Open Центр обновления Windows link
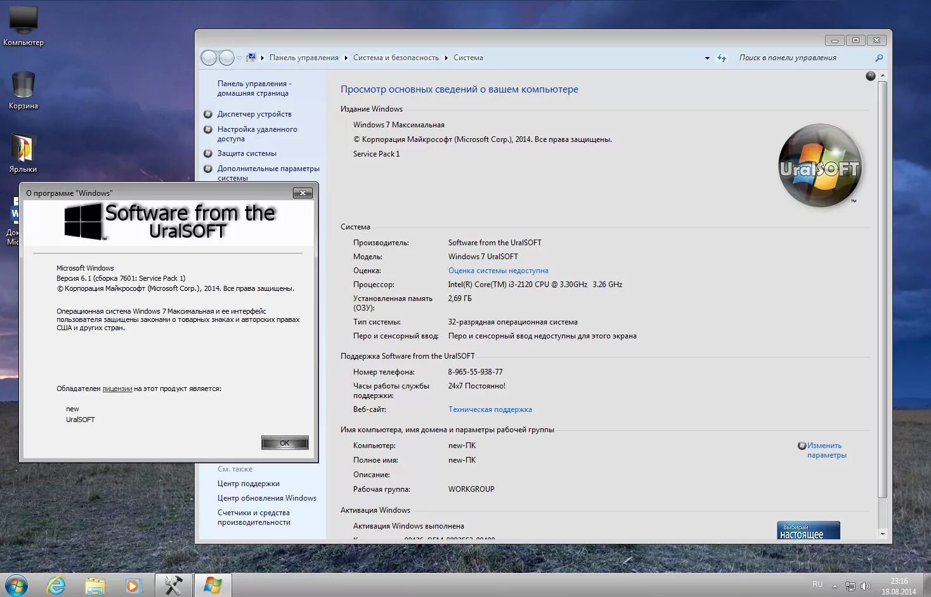 (266, 498)
